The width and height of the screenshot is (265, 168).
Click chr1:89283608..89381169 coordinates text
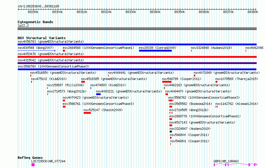click(38, 7)
